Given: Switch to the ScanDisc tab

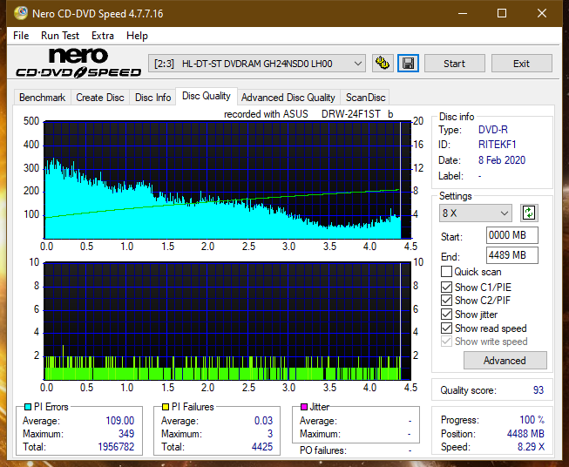Looking at the screenshot, I should click(365, 98).
